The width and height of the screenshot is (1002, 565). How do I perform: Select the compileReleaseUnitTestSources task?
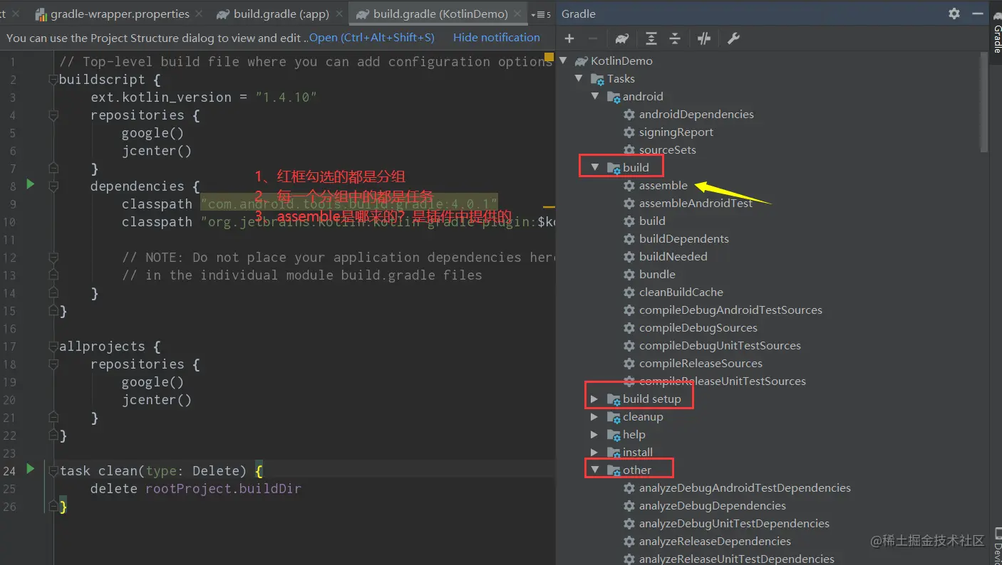(x=723, y=381)
